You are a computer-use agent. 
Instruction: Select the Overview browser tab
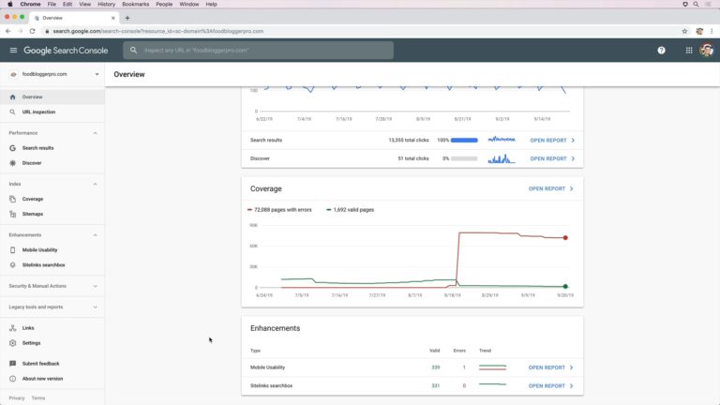73,18
